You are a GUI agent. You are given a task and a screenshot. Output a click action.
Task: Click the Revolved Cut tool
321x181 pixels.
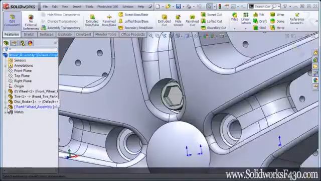[192, 21]
